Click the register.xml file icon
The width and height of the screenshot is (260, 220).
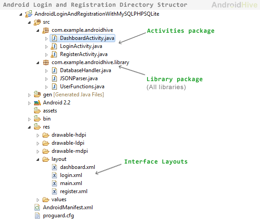point(54,191)
